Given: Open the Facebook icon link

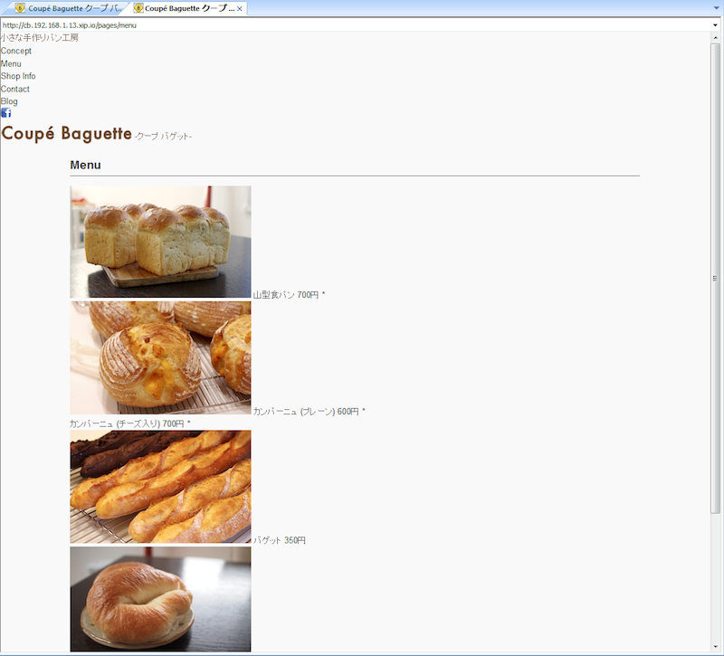Looking at the screenshot, I should coord(6,113).
